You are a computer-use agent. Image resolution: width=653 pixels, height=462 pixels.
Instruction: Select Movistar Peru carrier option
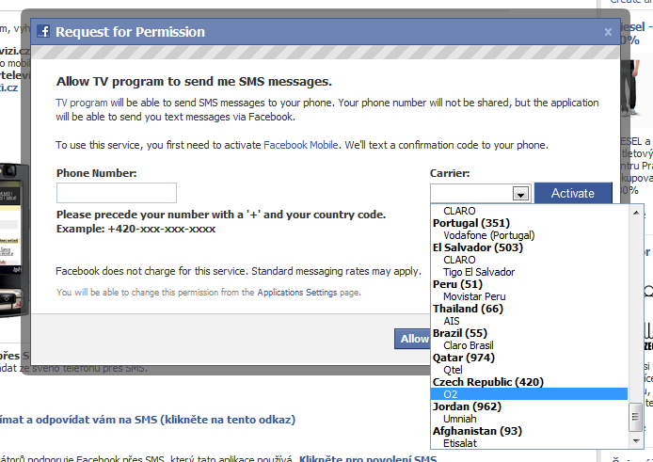tap(529, 296)
